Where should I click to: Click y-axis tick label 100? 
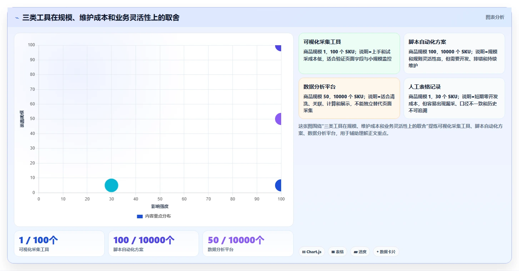(x=31, y=45)
